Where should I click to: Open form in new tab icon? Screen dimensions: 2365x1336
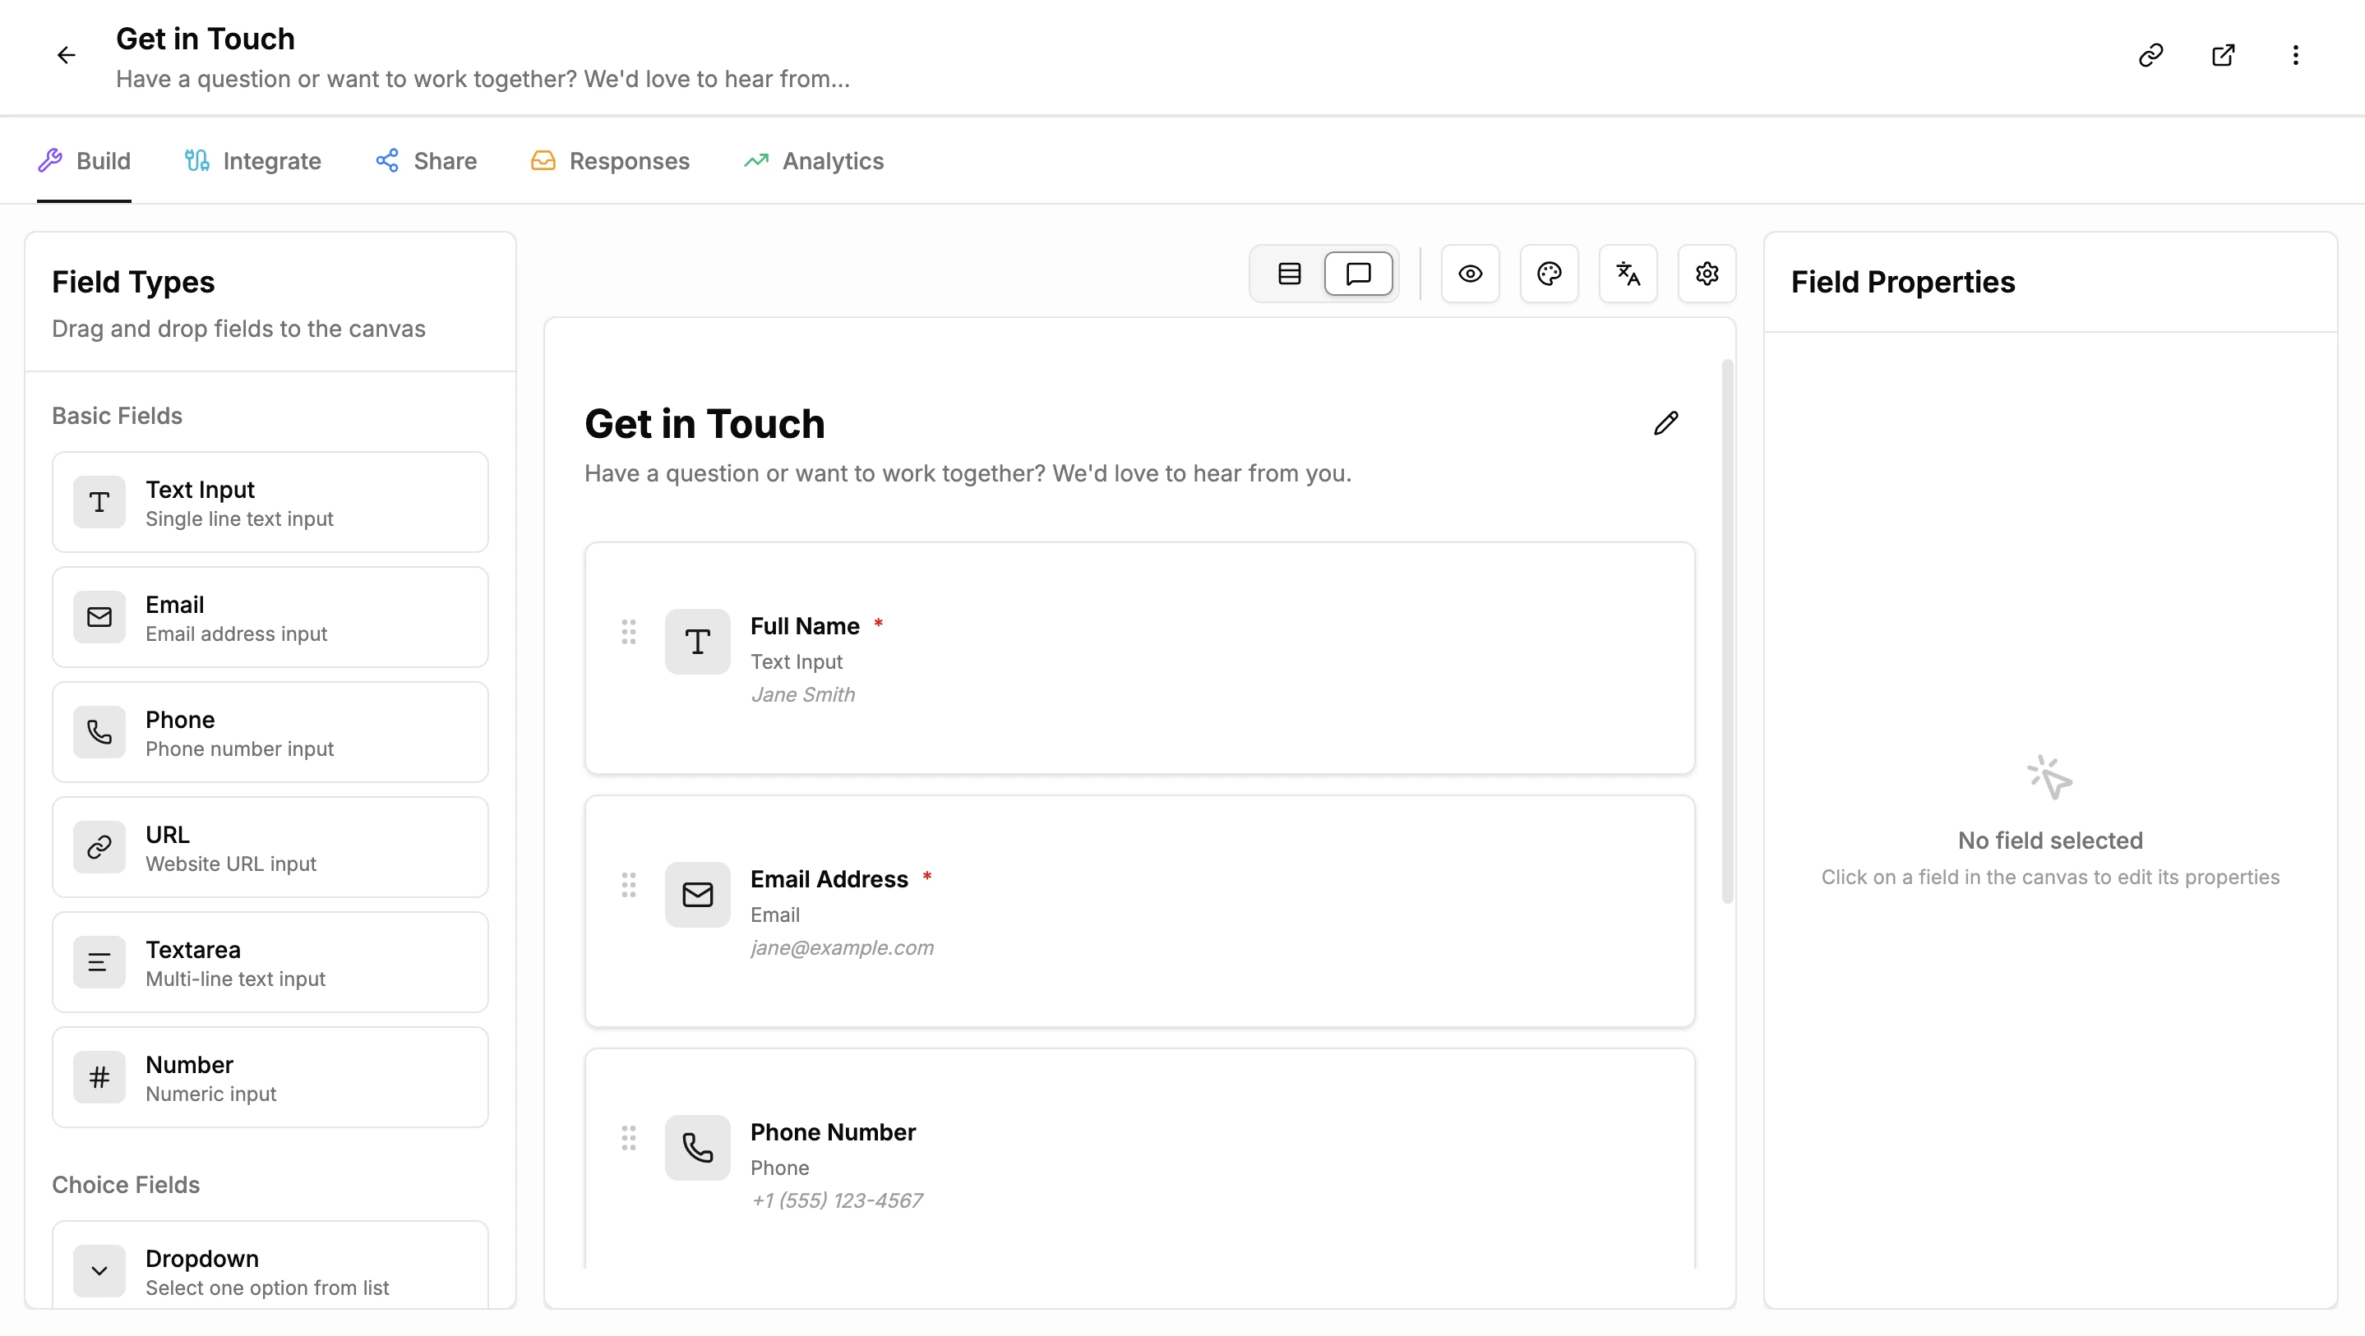[2224, 55]
